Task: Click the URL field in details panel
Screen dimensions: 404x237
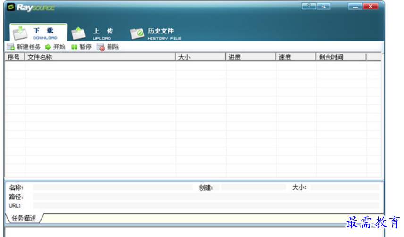Action: (x=206, y=205)
